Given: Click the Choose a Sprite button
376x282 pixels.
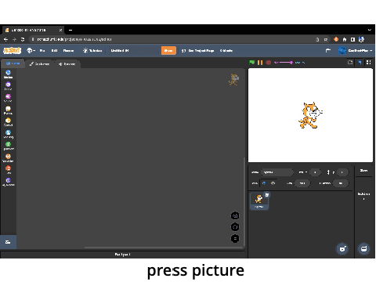Looking at the screenshot, I should 342,248.
